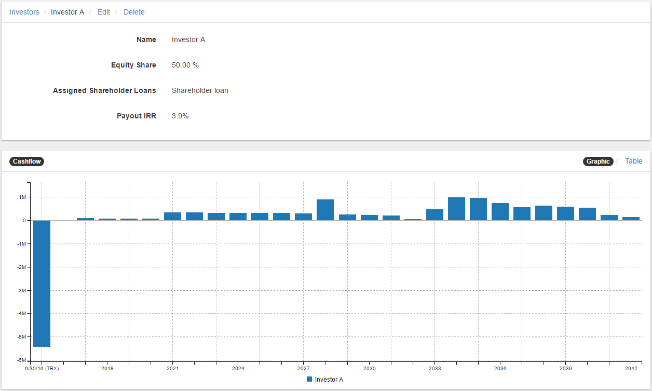This screenshot has width=652, height=391.
Task: Switch to the Table view
Action: (633, 161)
